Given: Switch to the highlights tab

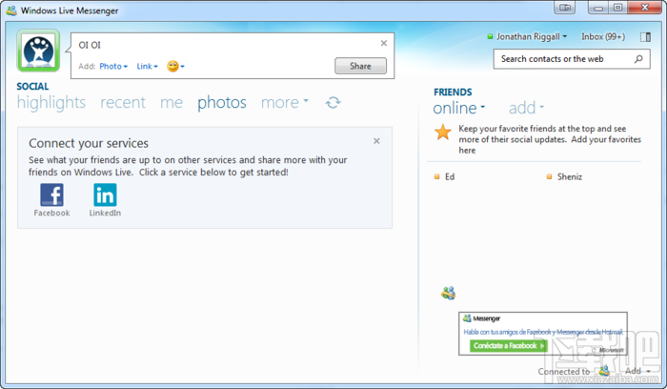Looking at the screenshot, I should [51, 103].
